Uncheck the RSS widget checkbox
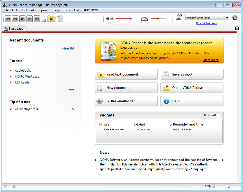 (101, 124)
